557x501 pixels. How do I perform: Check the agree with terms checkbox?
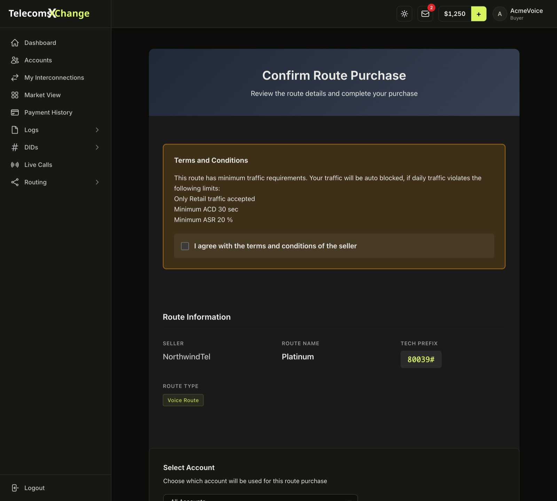coord(185,246)
